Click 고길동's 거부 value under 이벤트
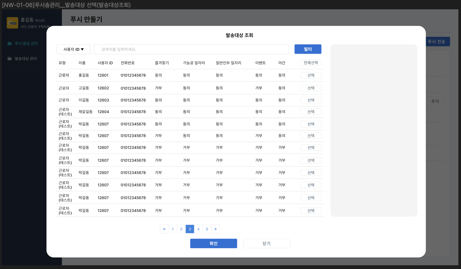 pos(259,88)
